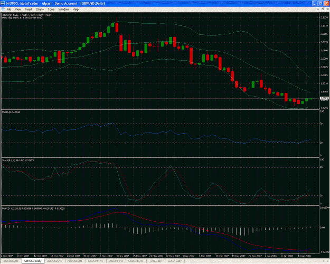The height and width of the screenshot is (264, 330).
Task: Open the View menu
Action: [x=18, y=10]
